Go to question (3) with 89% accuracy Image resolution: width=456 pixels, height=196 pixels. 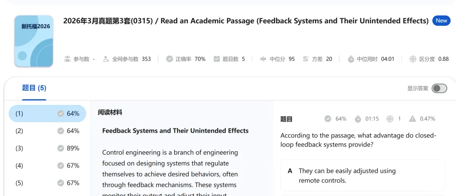[x=47, y=148]
